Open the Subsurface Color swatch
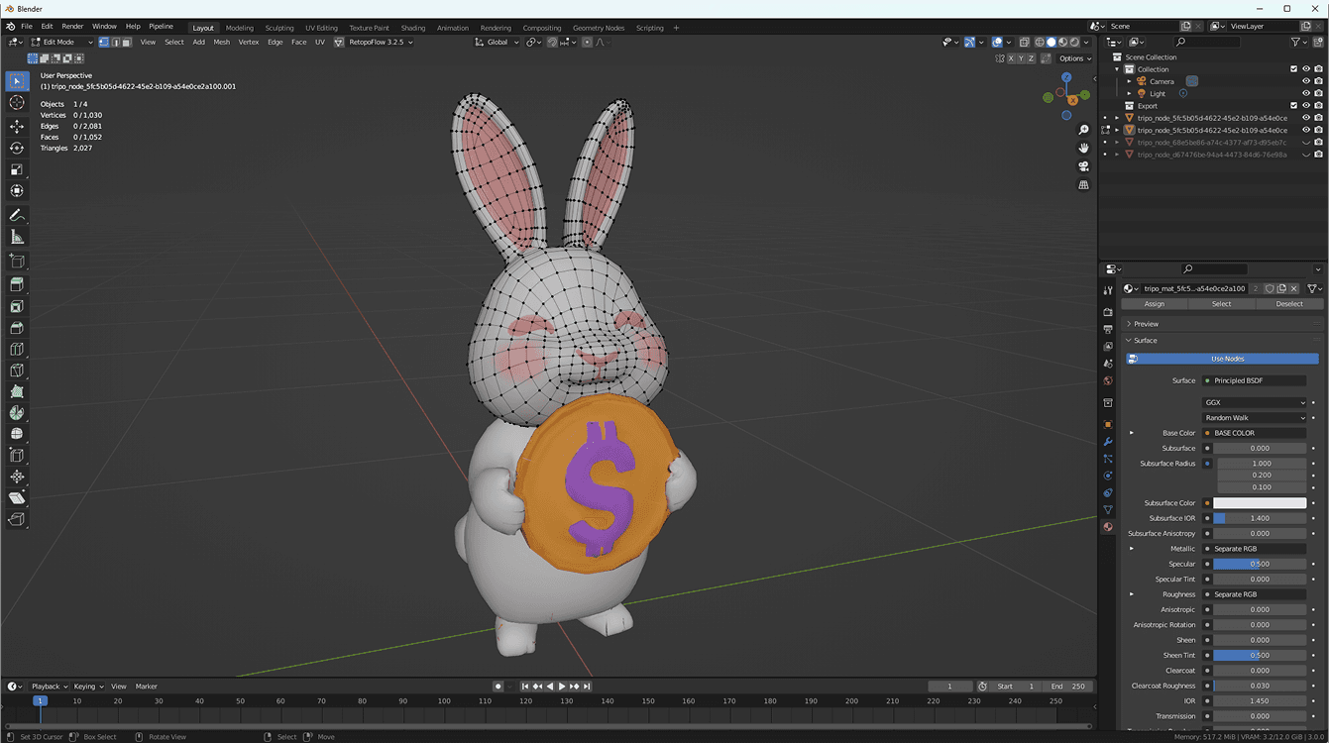 click(1260, 502)
